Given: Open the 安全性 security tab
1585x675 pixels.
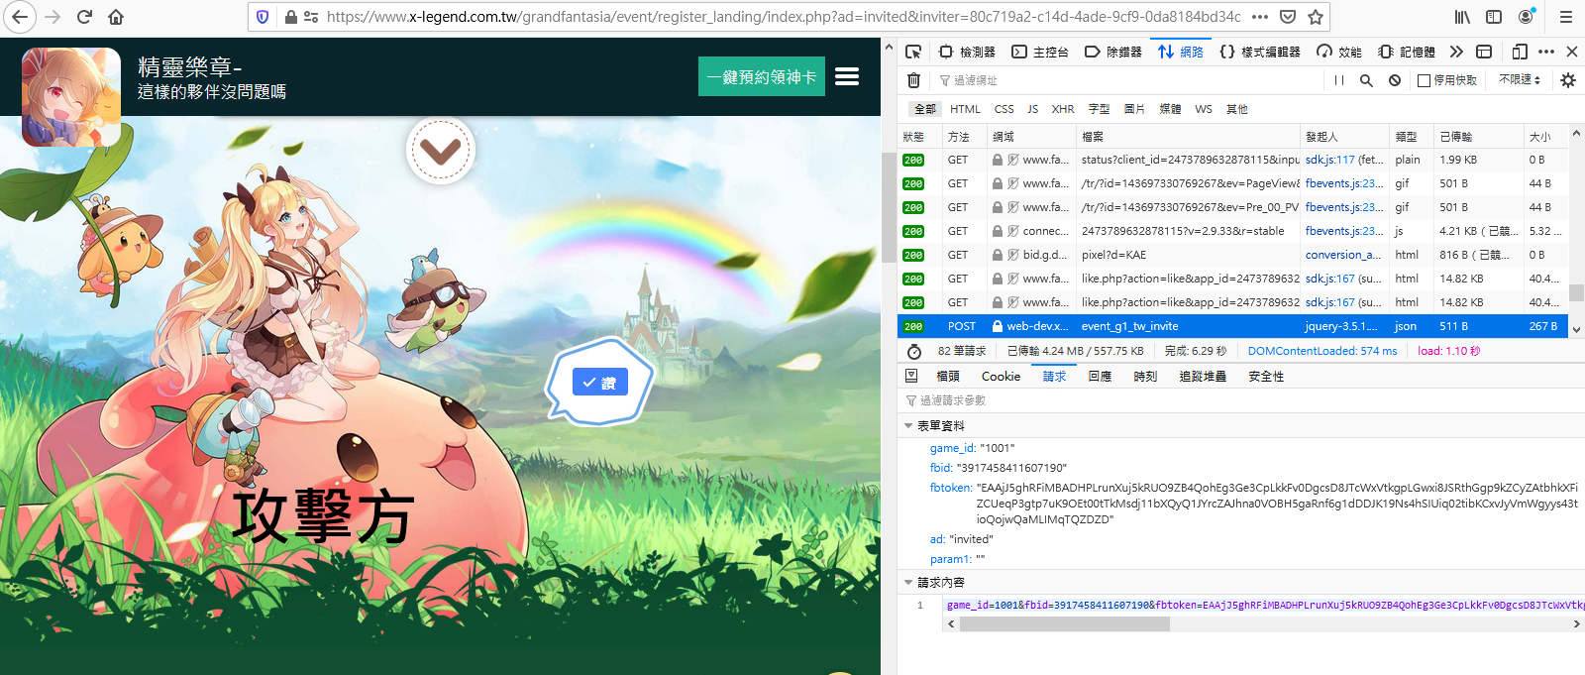Looking at the screenshot, I should tap(1266, 377).
